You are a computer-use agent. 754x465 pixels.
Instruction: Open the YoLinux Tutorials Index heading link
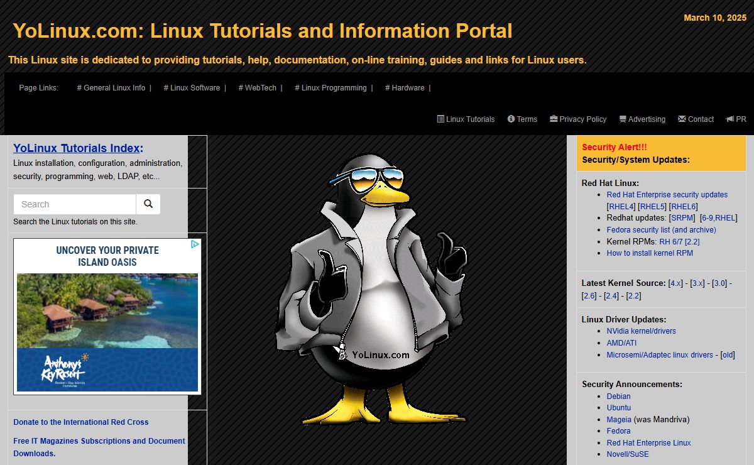pyautogui.click(x=78, y=148)
